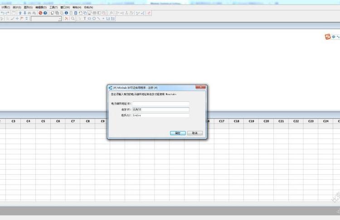The width and height of the screenshot is (340, 220).
Task: Click the plus crosshair toolbar icon
Action: point(17,19)
